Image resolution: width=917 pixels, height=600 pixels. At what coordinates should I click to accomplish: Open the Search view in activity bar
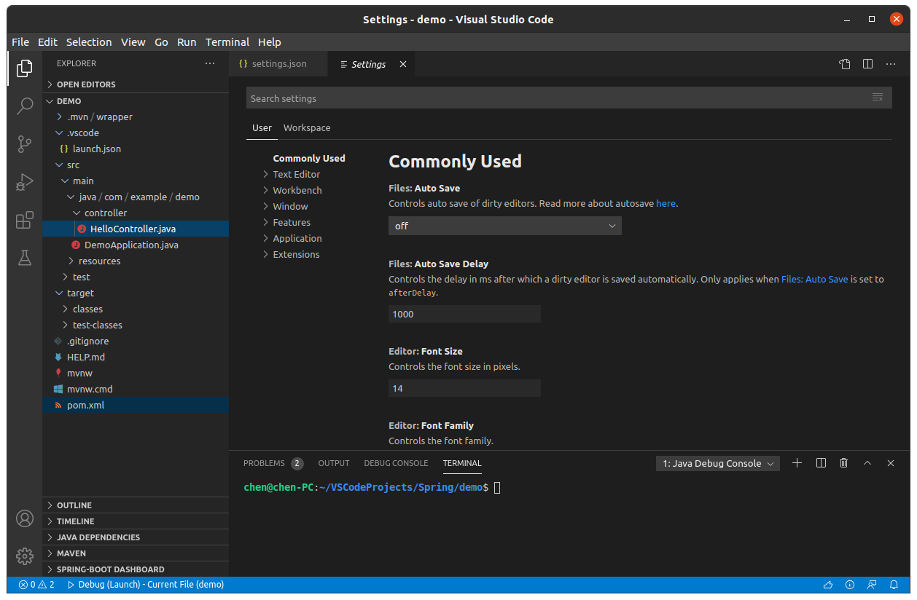pos(25,106)
